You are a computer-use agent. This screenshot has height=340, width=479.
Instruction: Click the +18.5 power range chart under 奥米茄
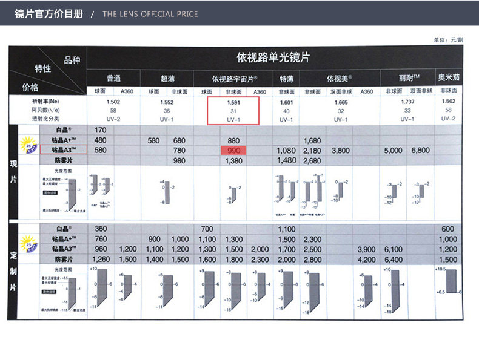point(448,281)
